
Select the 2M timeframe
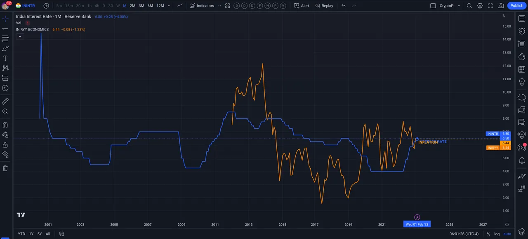132,6
